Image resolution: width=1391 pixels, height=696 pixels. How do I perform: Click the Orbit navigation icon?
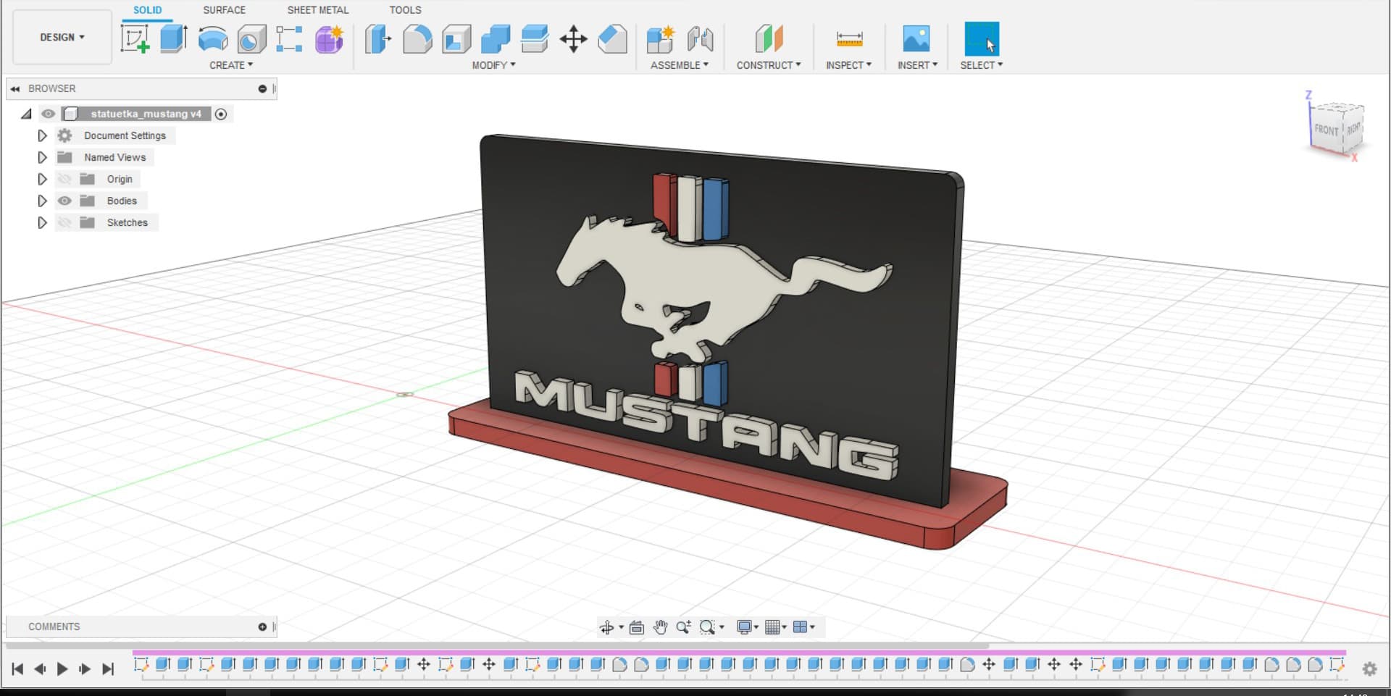[607, 627]
